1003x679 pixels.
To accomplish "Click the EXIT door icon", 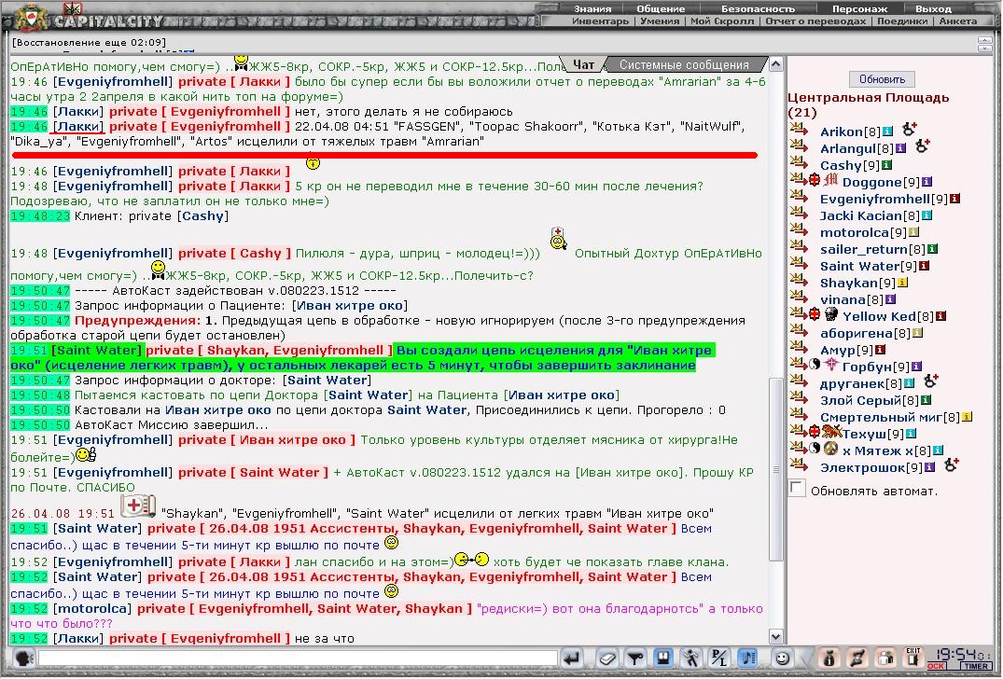I will coord(912,658).
